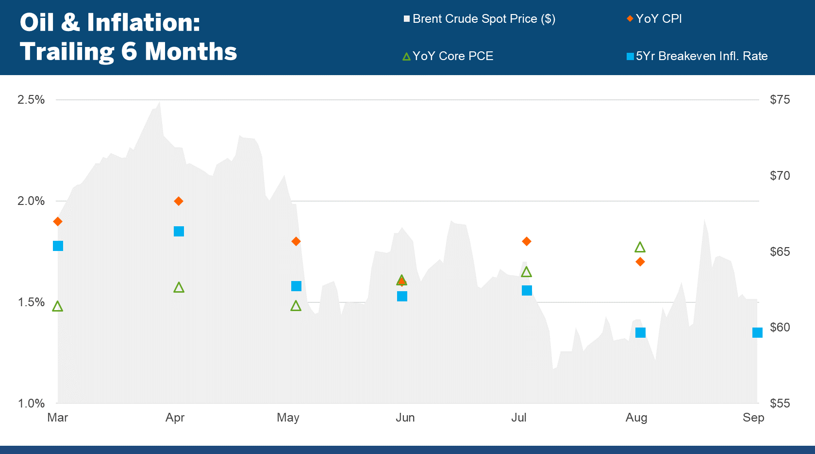Click the '5Yr Breakeven Infl. Rate' legend label
The height and width of the screenshot is (454, 815).
tap(701, 56)
